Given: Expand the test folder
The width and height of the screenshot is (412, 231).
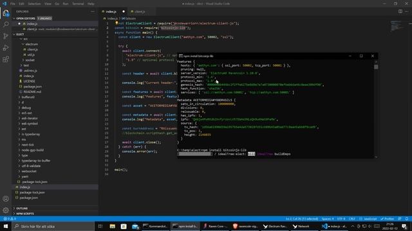Looking at the screenshot, I should point(21,65).
